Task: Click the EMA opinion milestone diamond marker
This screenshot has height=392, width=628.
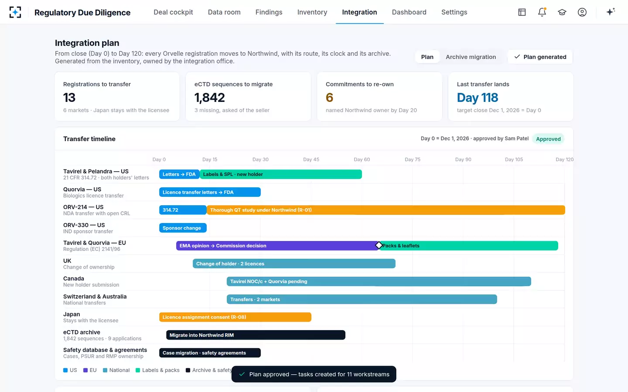Action: 379,246
